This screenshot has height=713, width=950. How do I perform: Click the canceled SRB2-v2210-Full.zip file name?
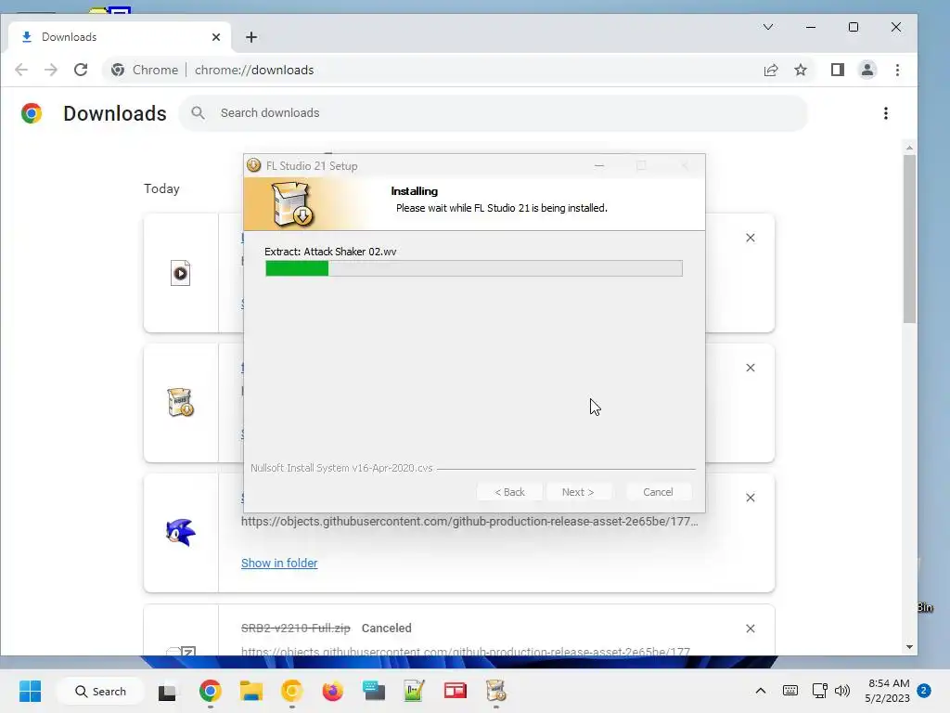coord(296,629)
